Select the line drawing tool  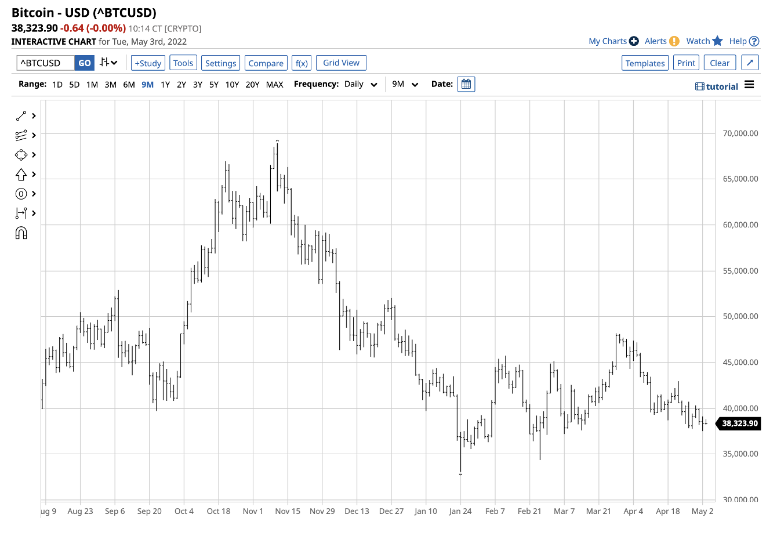click(x=21, y=116)
